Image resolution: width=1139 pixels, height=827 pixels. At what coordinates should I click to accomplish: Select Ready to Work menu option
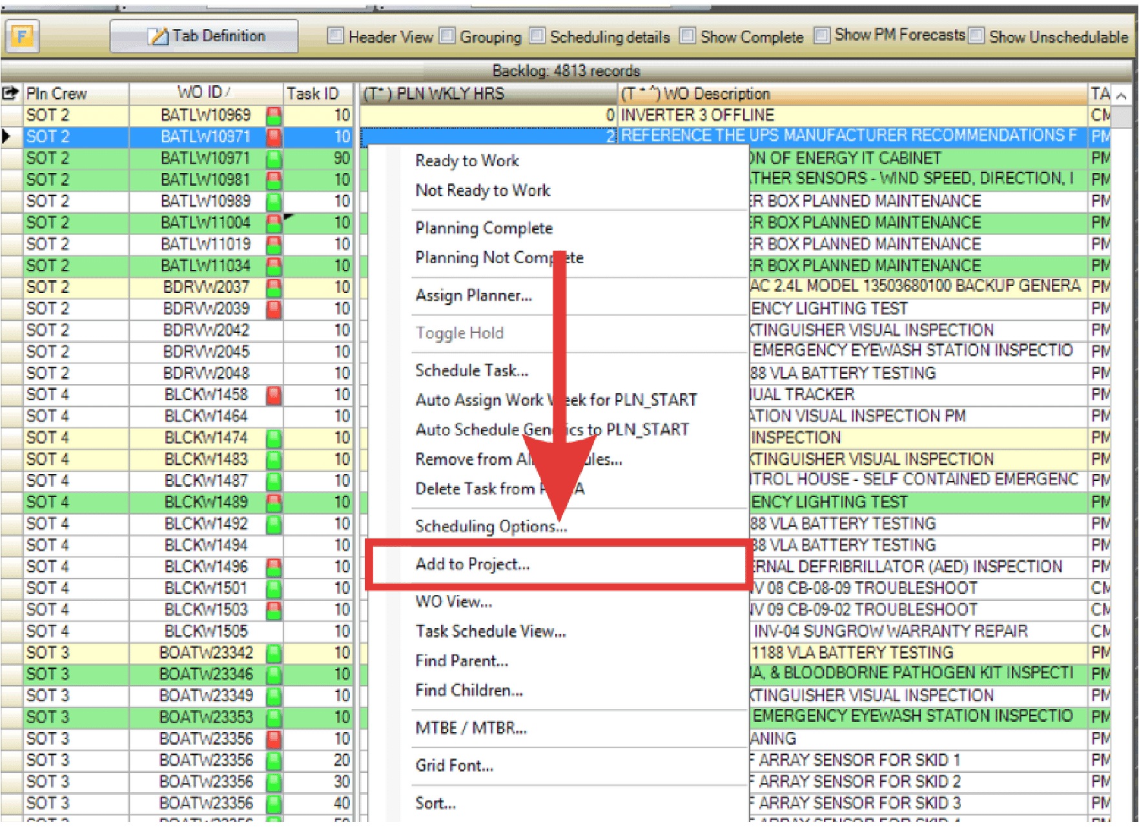point(467,161)
